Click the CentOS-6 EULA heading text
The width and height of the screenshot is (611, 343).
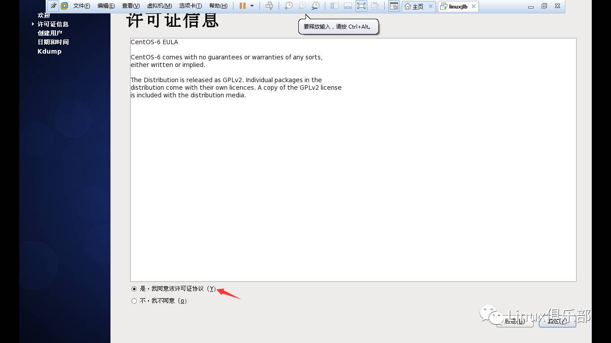(x=154, y=42)
